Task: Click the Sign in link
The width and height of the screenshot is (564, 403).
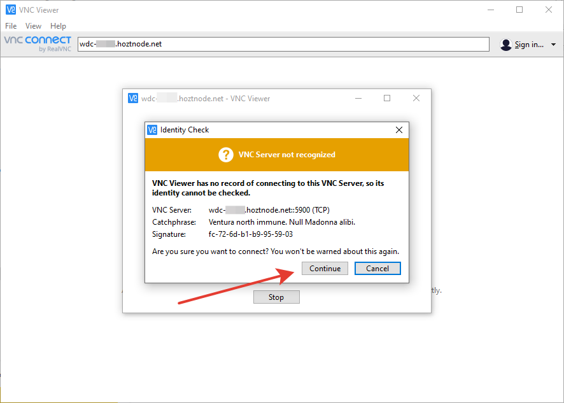Action: click(529, 45)
